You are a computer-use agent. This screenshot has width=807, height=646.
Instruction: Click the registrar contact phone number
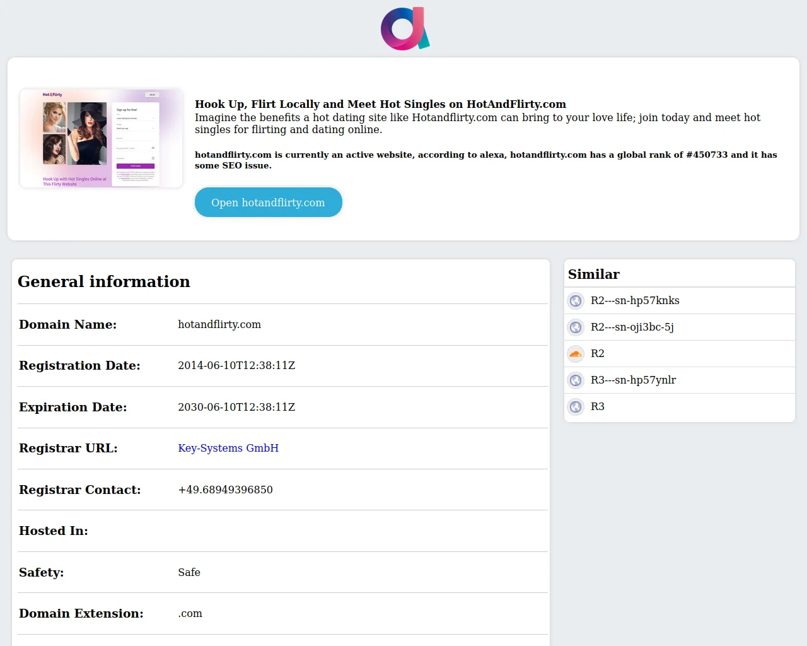coord(225,490)
